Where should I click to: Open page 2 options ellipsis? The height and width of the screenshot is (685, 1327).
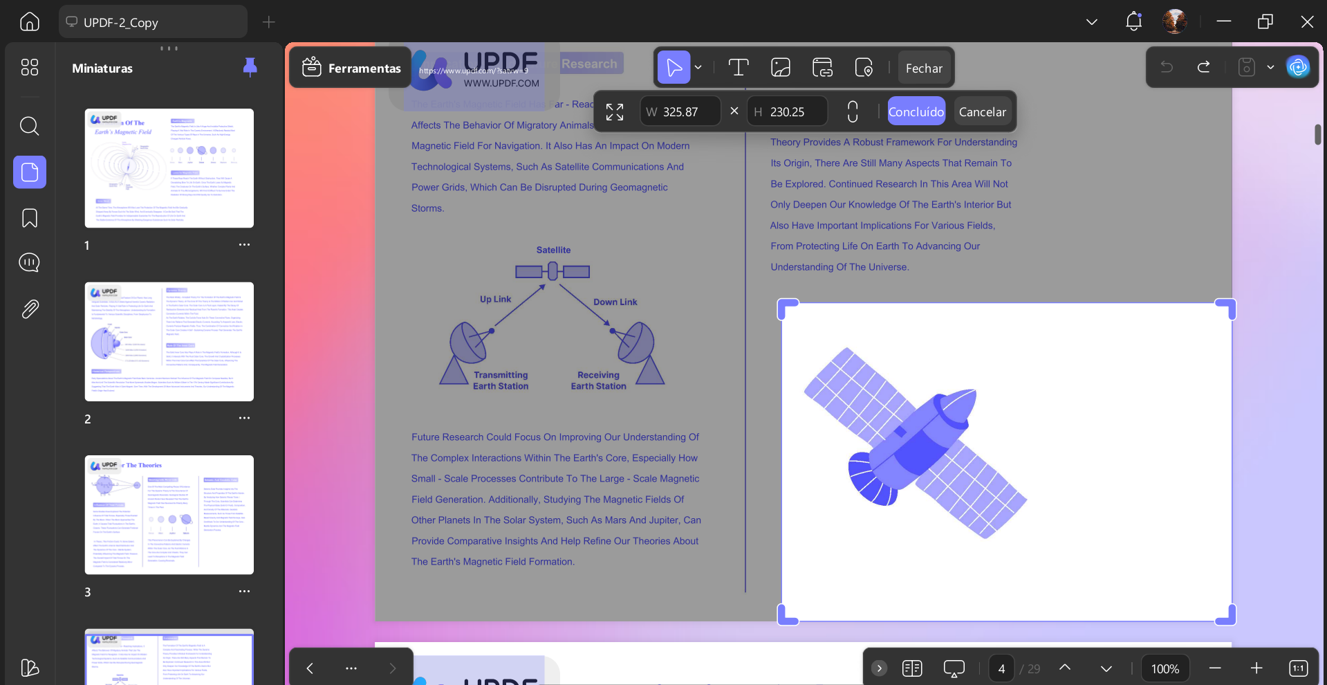pos(244,418)
